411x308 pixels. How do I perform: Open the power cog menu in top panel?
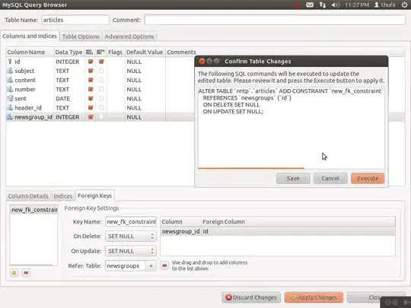click(x=405, y=5)
